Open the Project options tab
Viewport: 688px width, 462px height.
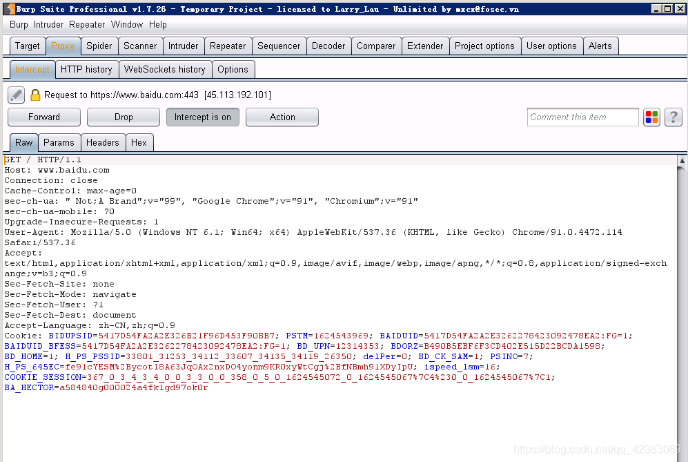tap(484, 46)
